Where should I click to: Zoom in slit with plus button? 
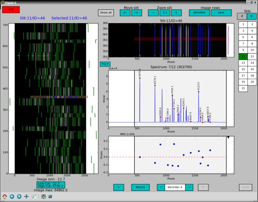176,13
